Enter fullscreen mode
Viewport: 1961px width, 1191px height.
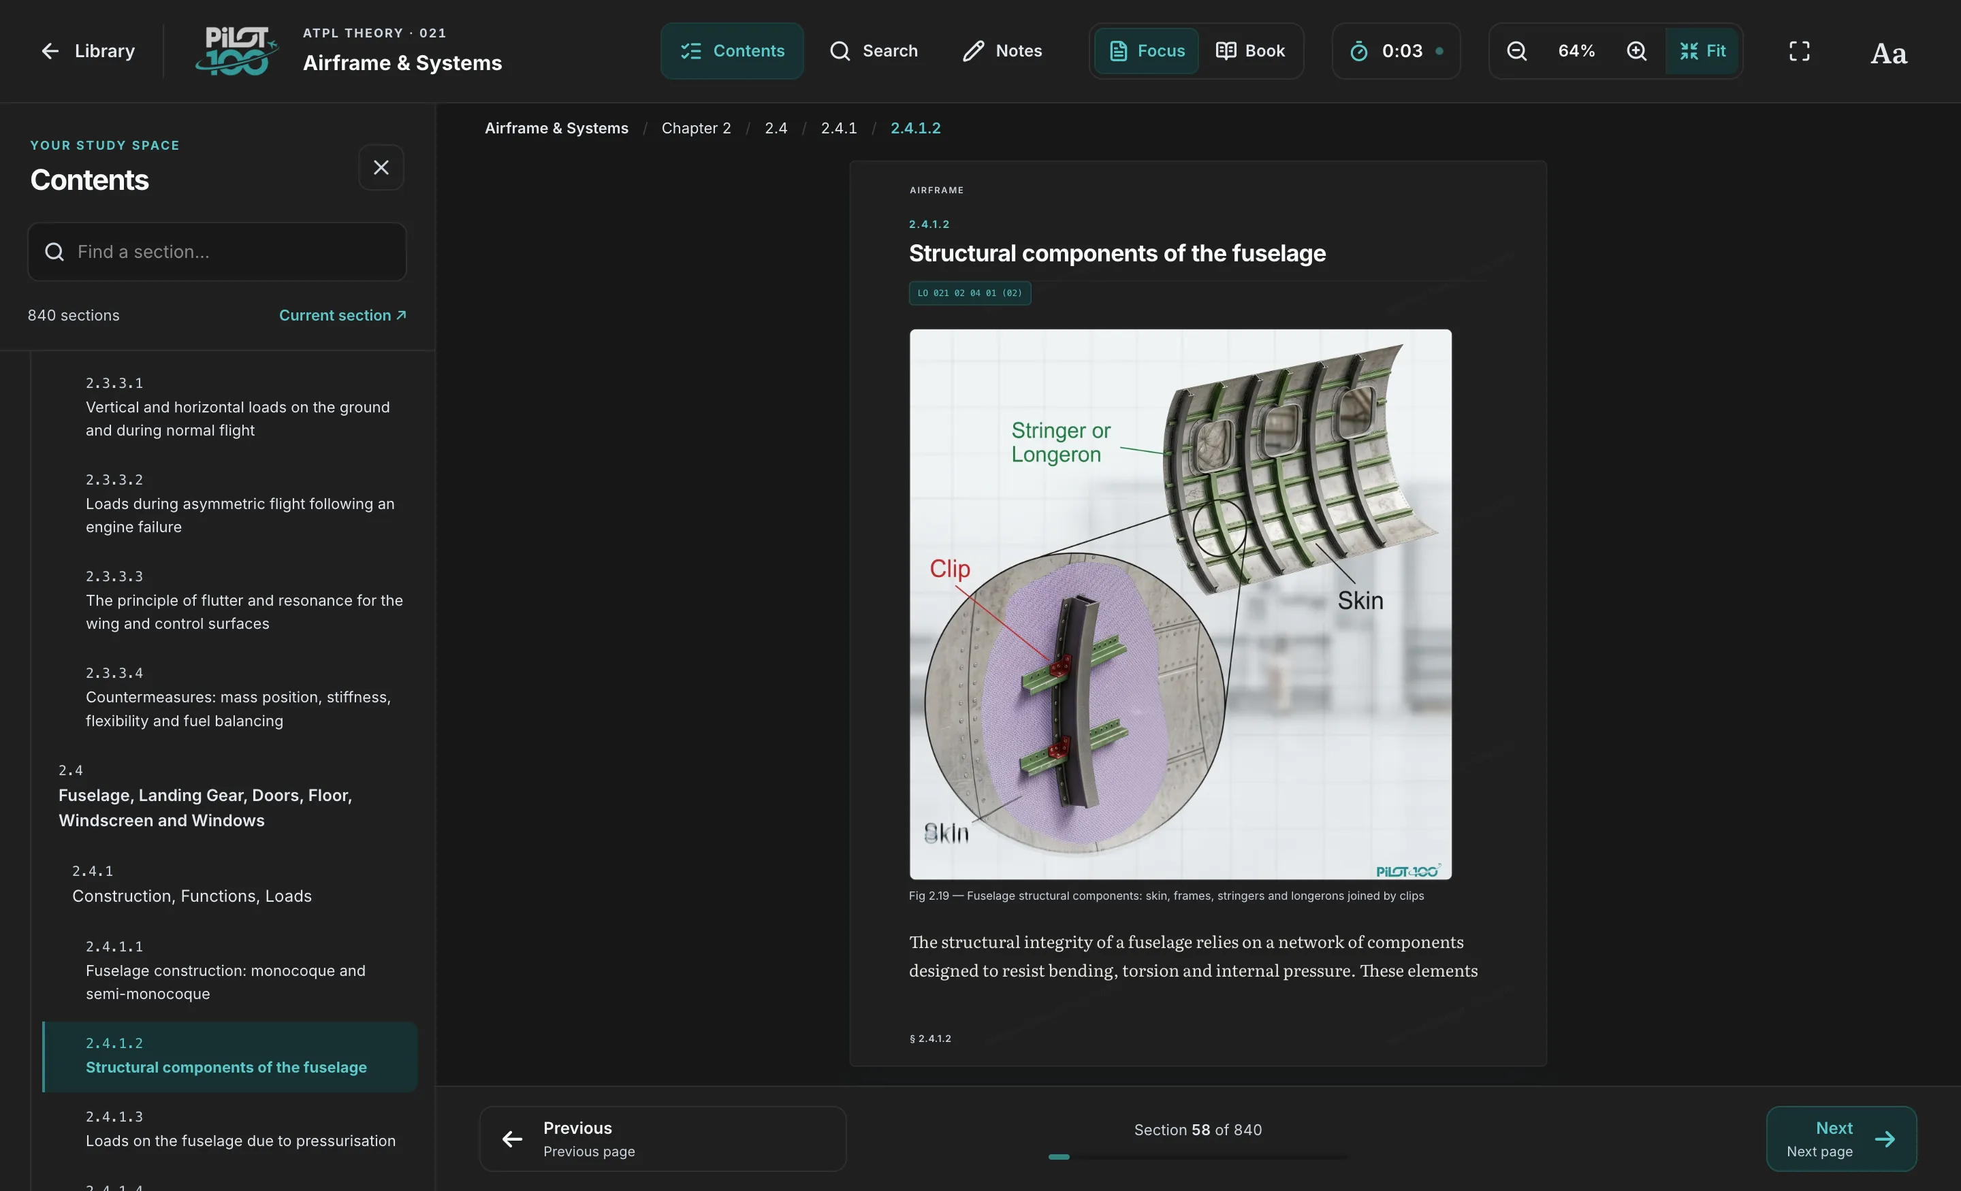coord(1800,51)
